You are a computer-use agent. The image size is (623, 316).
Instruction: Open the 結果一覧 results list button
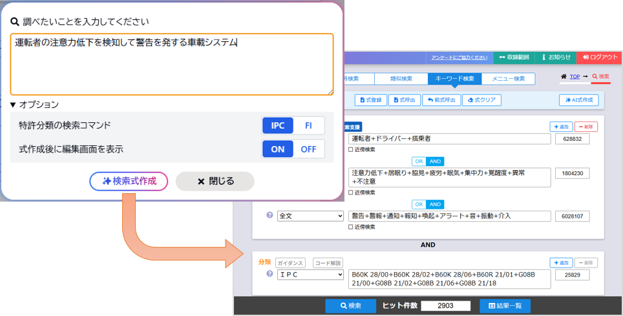point(505,306)
